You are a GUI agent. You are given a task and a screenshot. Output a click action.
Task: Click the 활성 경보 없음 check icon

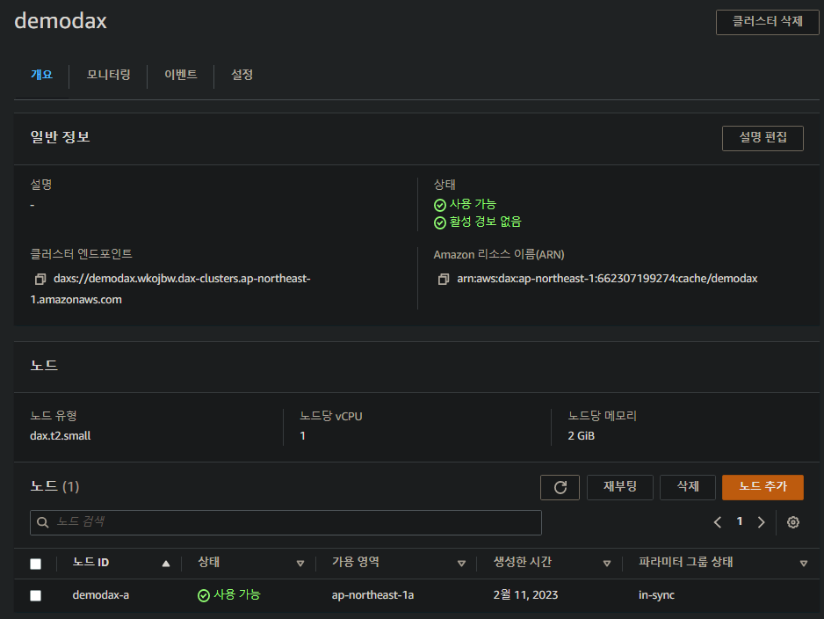pyautogui.click(x=440, y=222)
